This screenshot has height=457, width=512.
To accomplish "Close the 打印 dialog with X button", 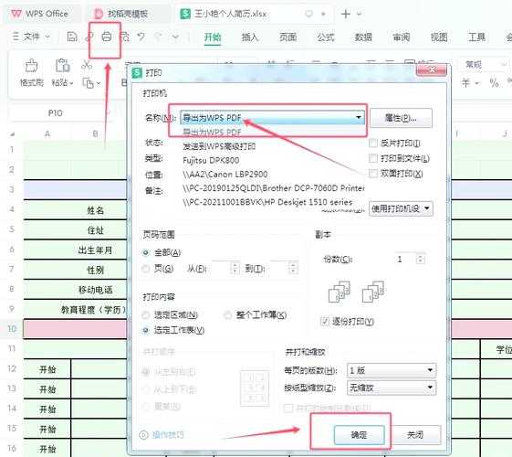I will pyautogui.click(x=432, y=69).
